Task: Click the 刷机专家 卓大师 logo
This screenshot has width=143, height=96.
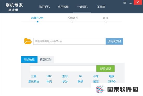Action: tap(14, 7)
